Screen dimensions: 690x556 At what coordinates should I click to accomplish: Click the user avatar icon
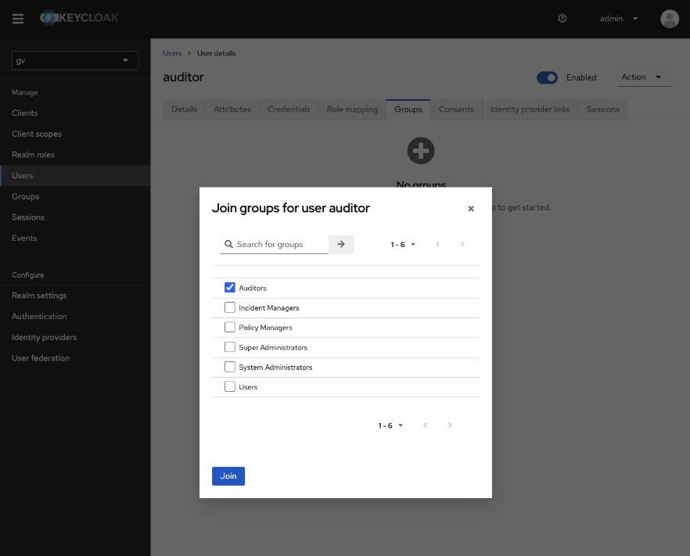pos(669,19)
